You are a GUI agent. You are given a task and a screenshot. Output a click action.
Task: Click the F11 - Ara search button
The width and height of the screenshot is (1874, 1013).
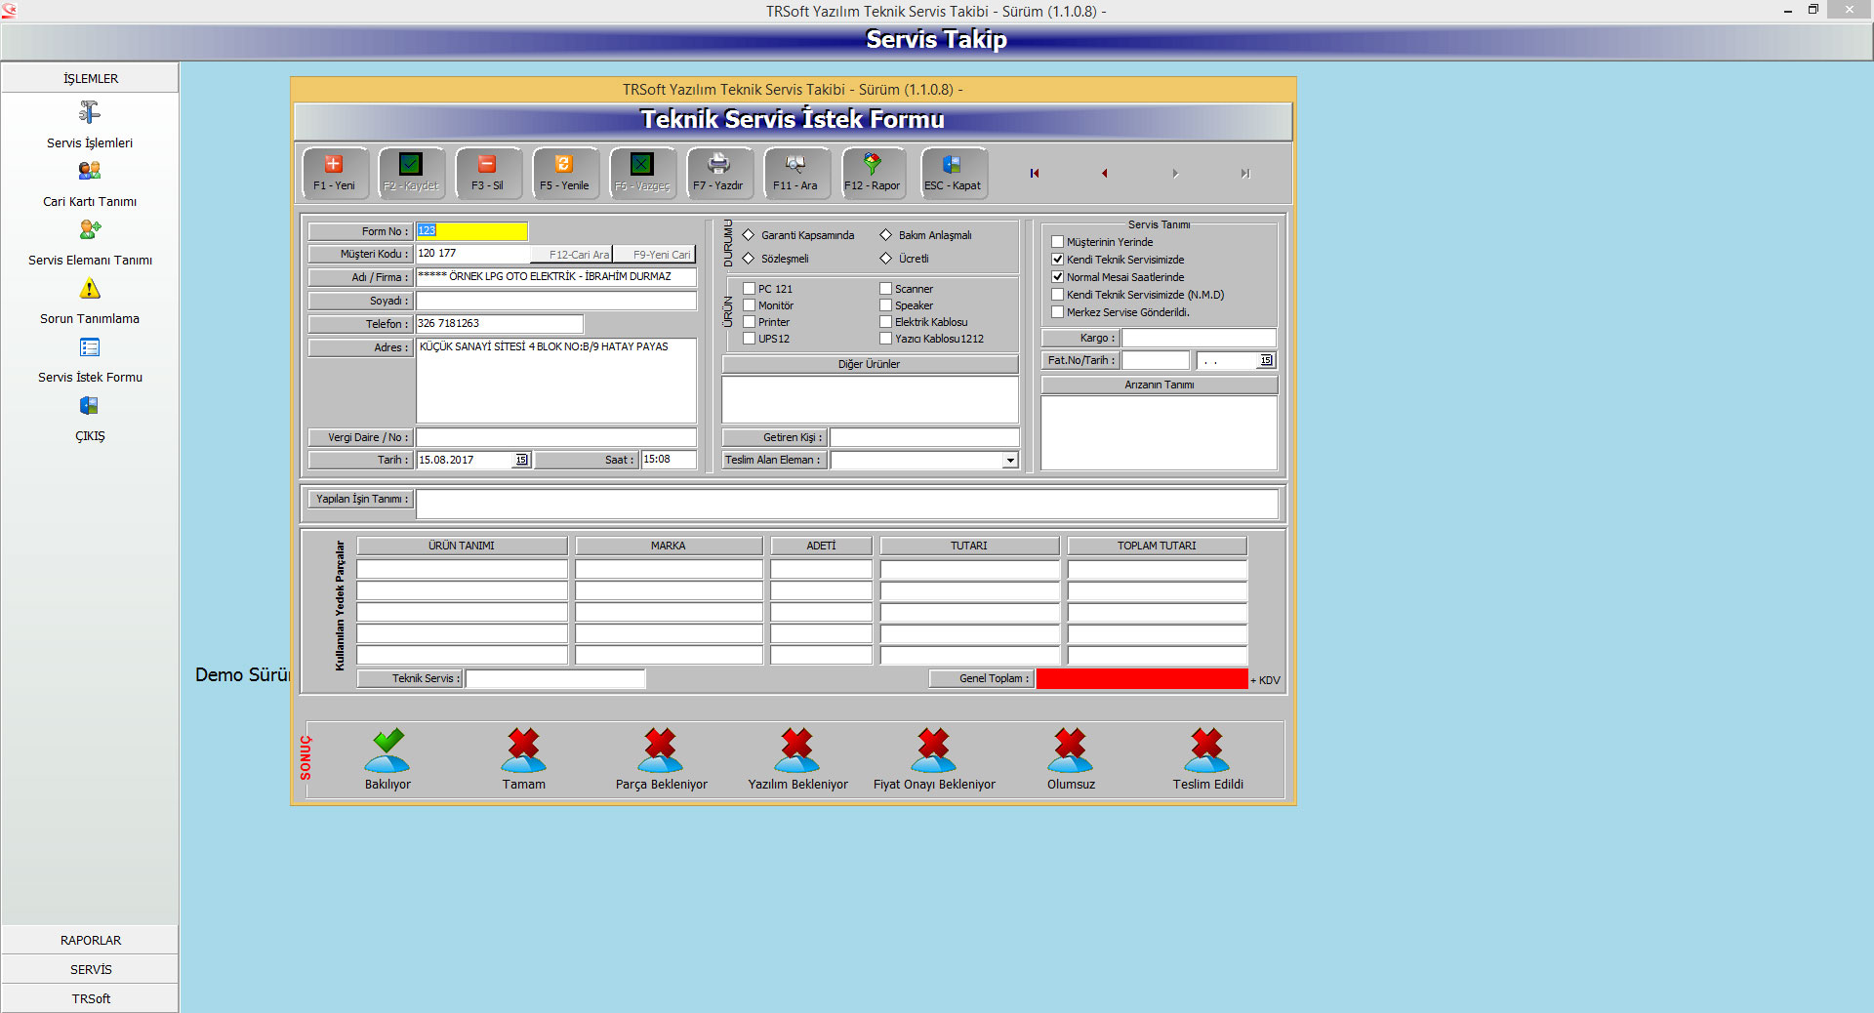point(796,174)
